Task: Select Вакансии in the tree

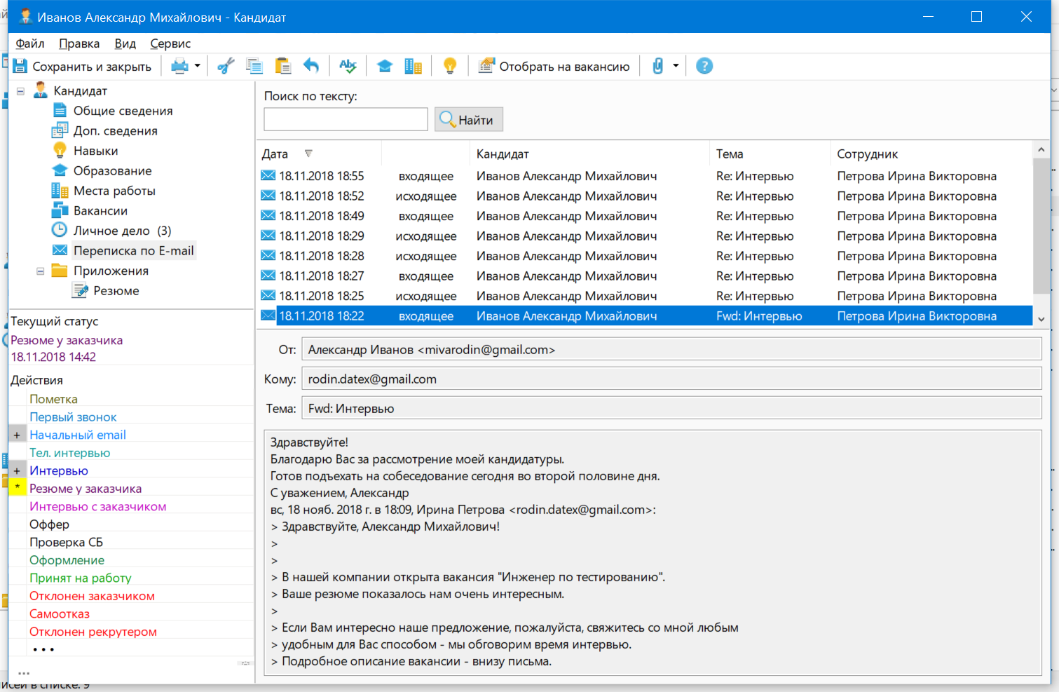Action: [x=100, y=211]
